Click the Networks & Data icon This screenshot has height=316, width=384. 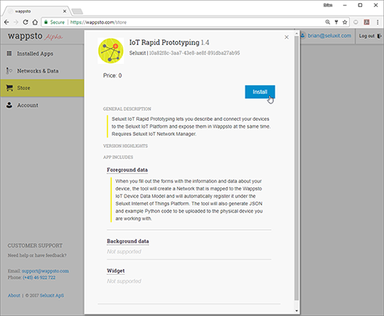point(10,70)
